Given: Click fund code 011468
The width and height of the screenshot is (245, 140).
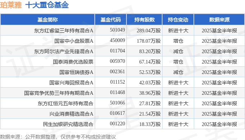Looking at the screenshot, I should 117,93.
